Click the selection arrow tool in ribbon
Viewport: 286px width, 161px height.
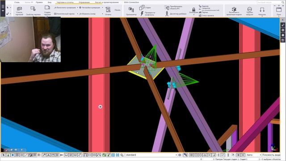(x=8, y=8)
